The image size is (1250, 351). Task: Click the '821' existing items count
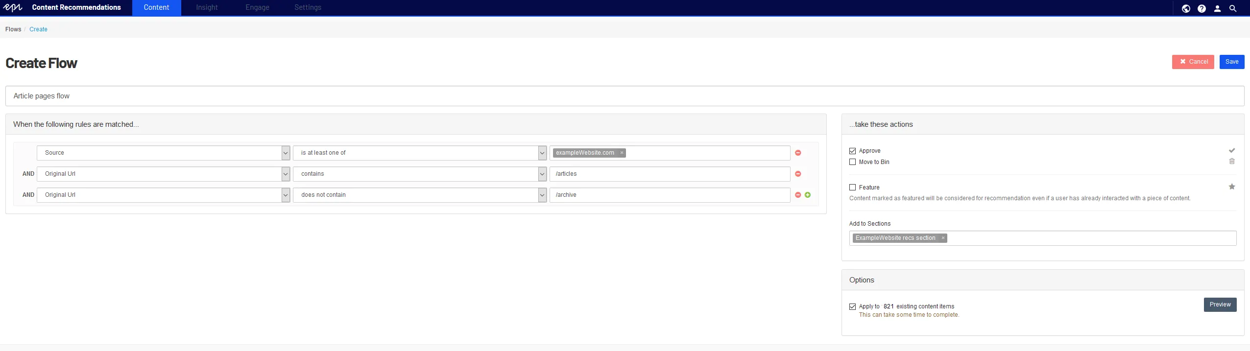pos(889,306)
